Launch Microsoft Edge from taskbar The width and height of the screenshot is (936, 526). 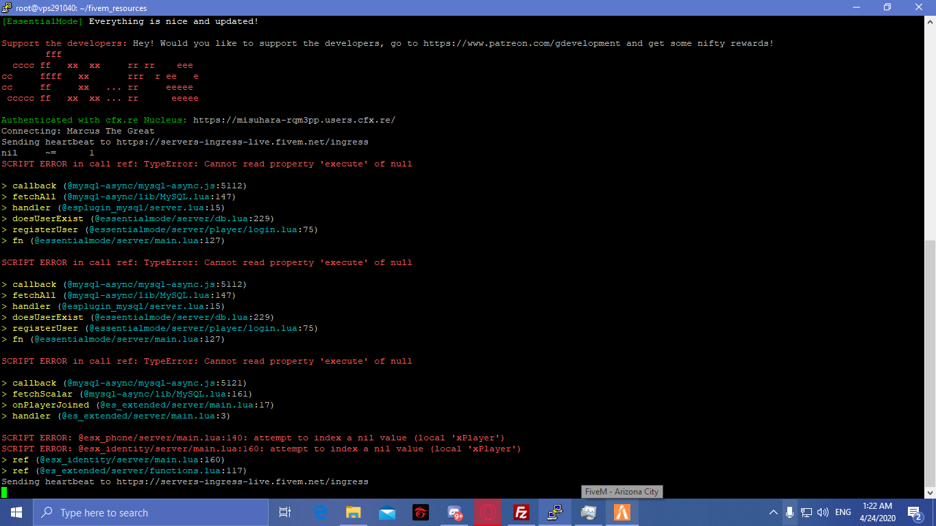click(x=320, y=512)
